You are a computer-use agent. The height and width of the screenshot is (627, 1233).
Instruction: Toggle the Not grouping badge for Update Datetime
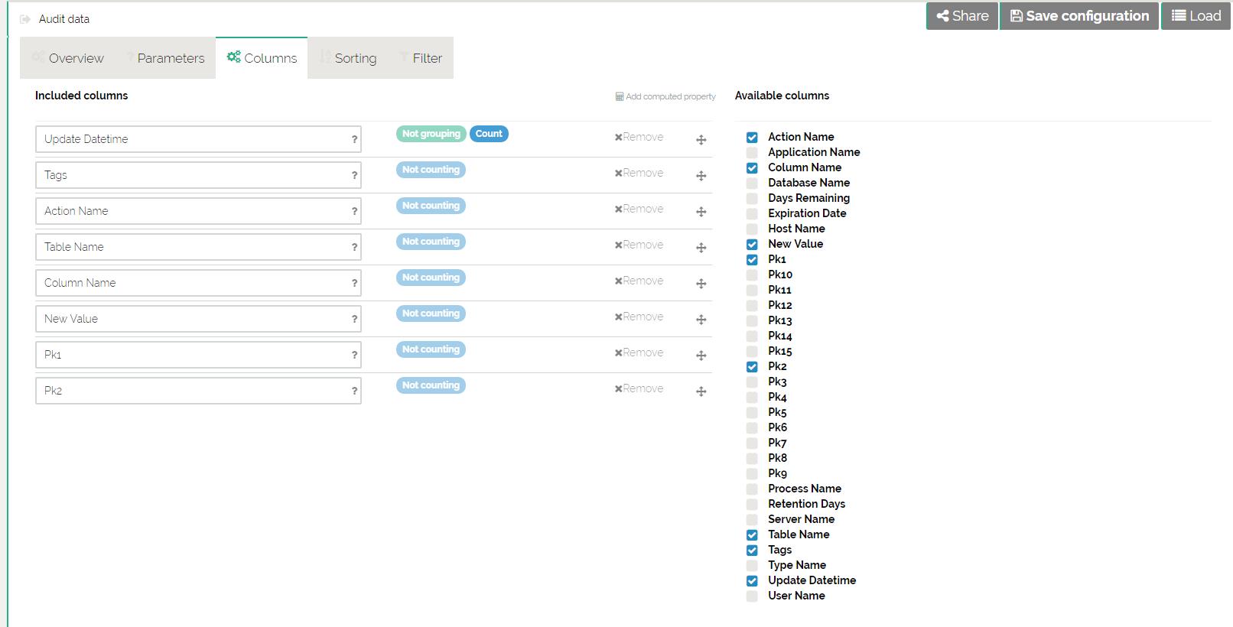click(431, 134)
